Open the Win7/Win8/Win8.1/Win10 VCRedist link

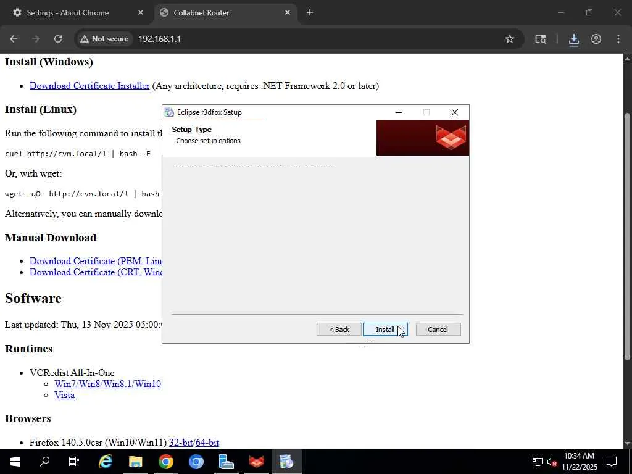click(x=107, y=384)
